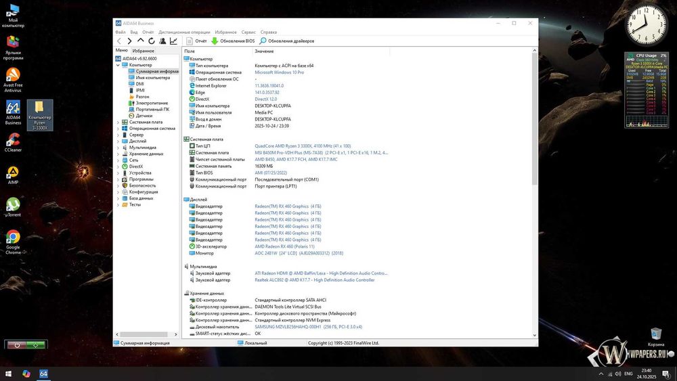Select the Датчики tree item

tap(140, 116)
